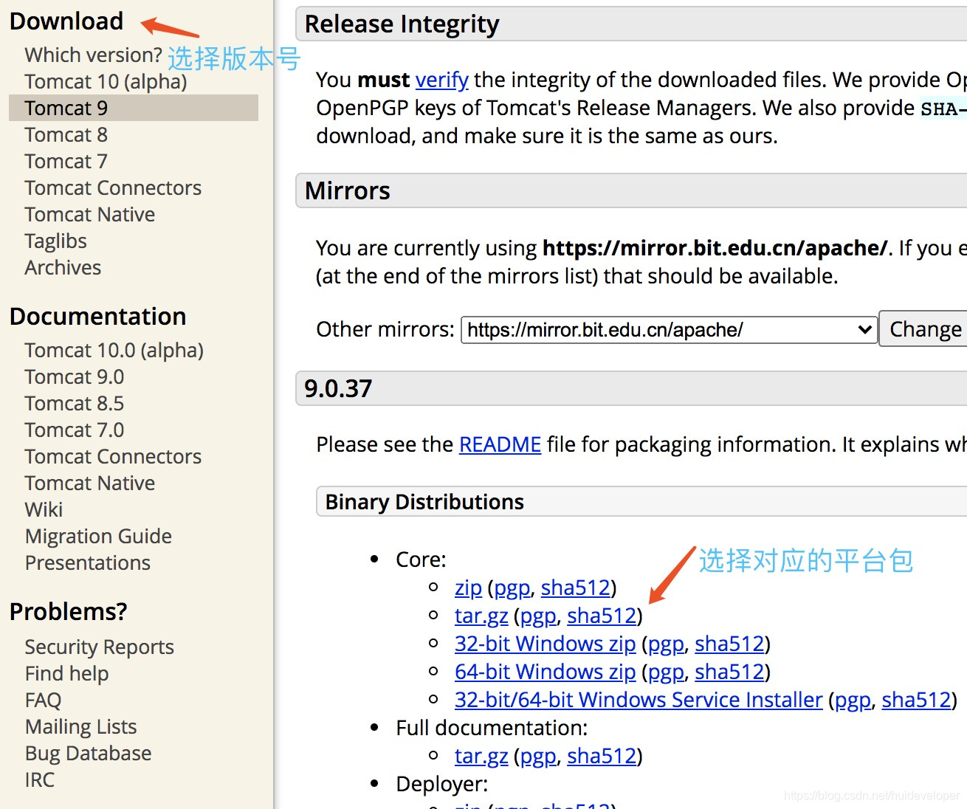Click the Binary Distributions heading
This screenshot has height=809, width=967.
click(424, 502)
